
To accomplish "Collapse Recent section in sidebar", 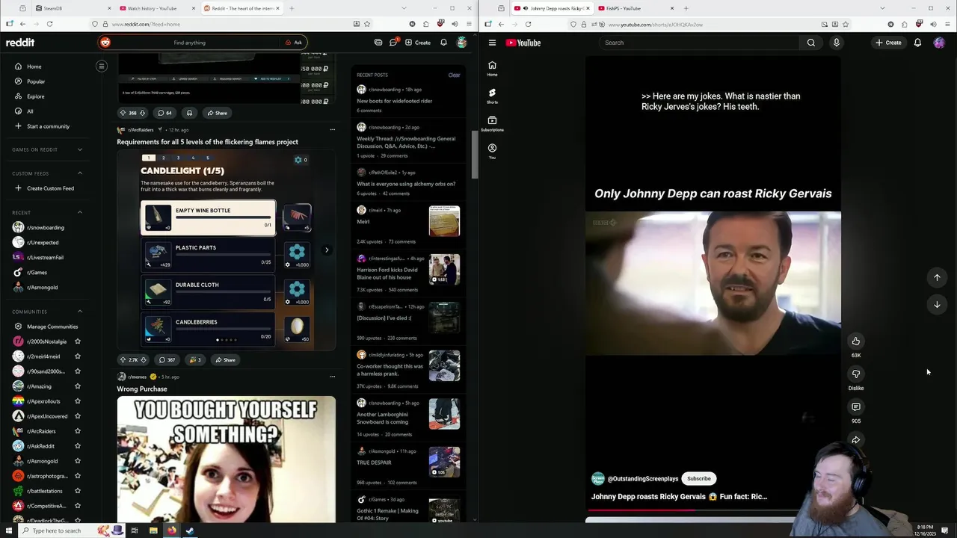I will [x=80, y=212].
